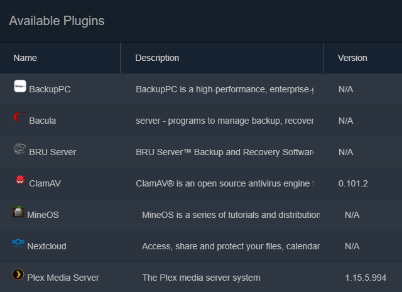This screenshot has width=402, height=292.
Task: Select the BRU Server plugin name
Action: click(x=53, y=152)
